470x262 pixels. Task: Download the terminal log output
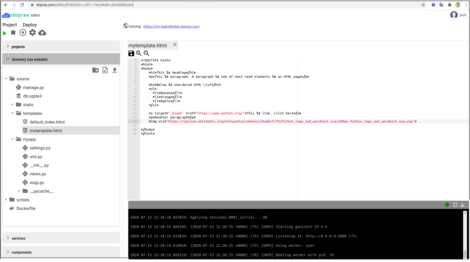(463, 205)
